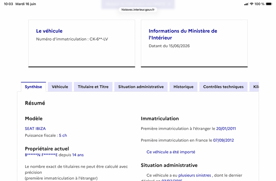
Task: Tap the cellular signal bars icon
Action: [246, 4]
